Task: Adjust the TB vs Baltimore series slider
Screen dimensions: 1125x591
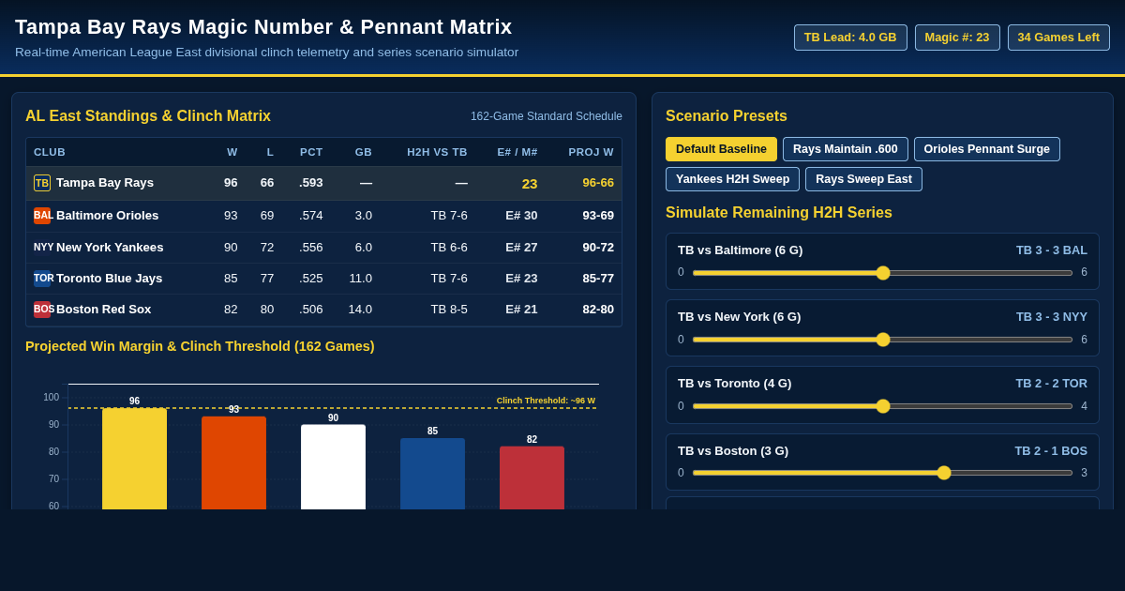Action: (x=882, y=273)
